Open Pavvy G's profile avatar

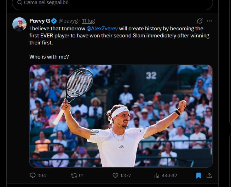(x=19, y=24)
